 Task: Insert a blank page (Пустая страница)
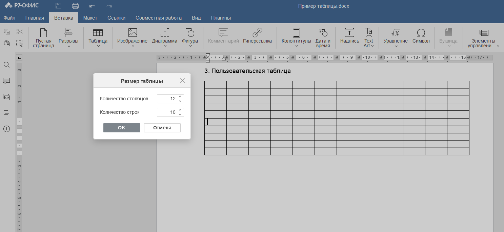(43, 38)
